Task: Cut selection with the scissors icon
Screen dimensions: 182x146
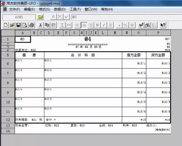Action: tap(40, 25)
